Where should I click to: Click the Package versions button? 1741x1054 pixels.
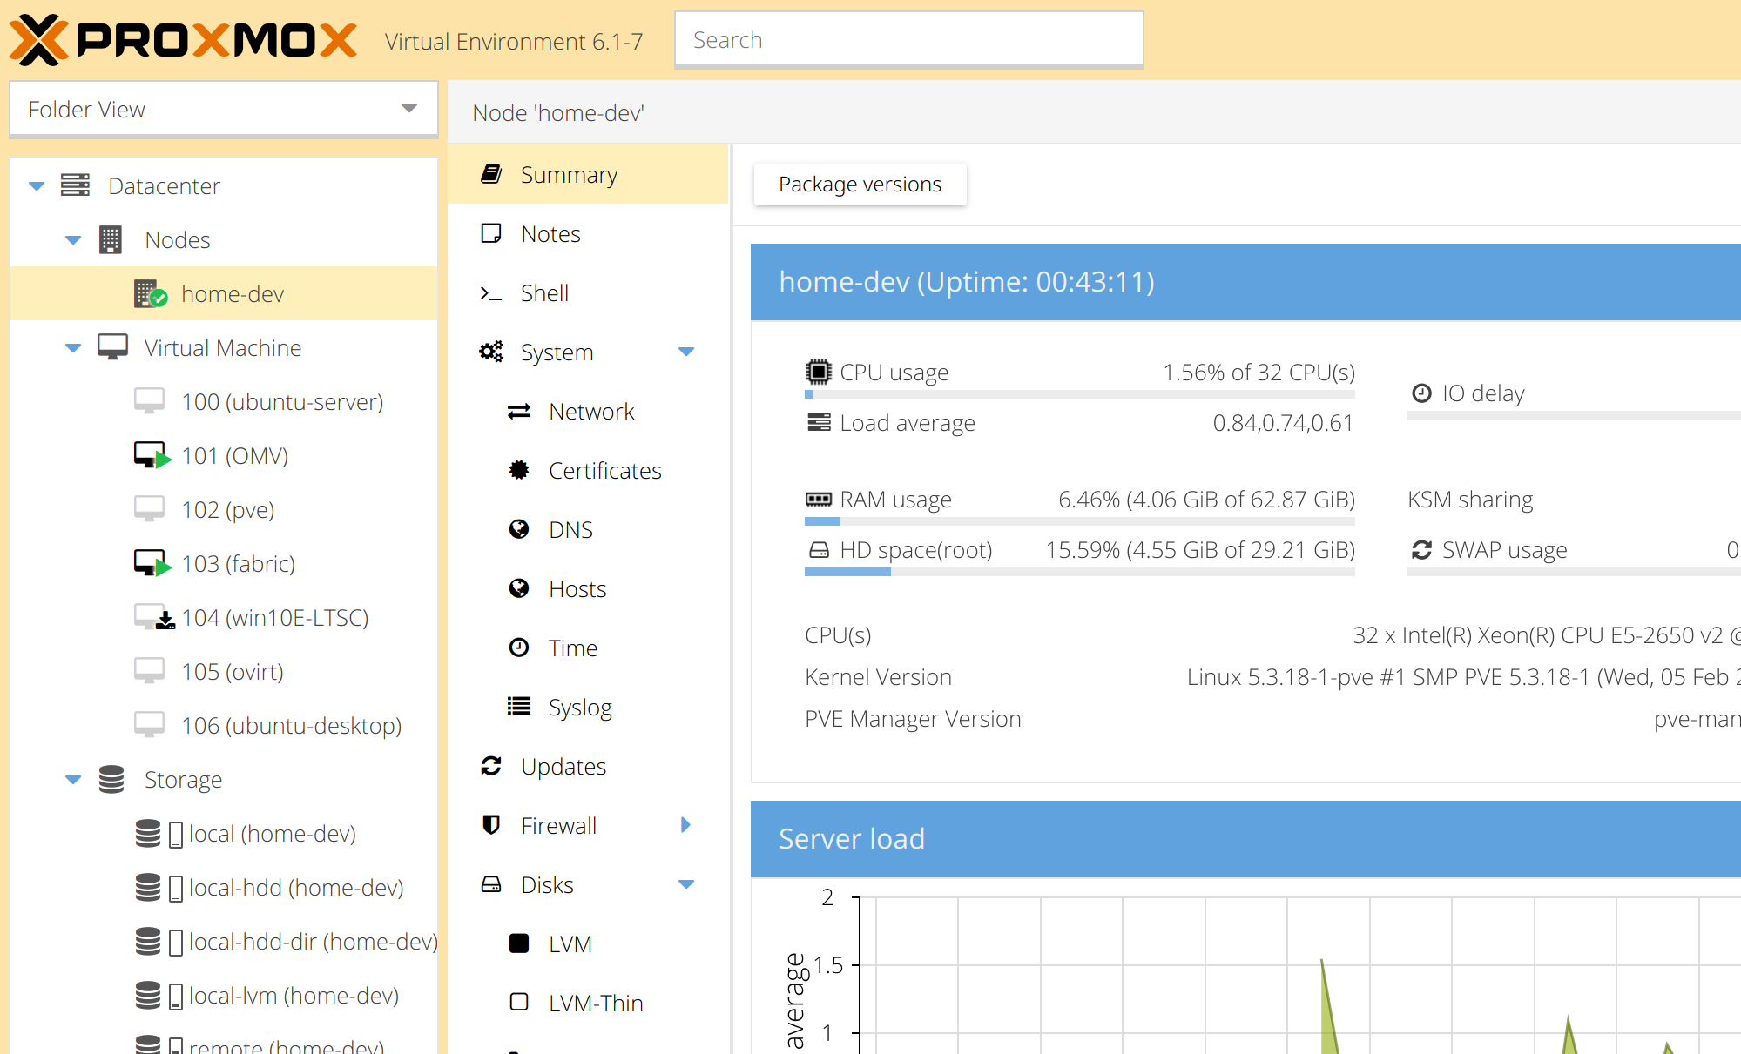[860, 185]
